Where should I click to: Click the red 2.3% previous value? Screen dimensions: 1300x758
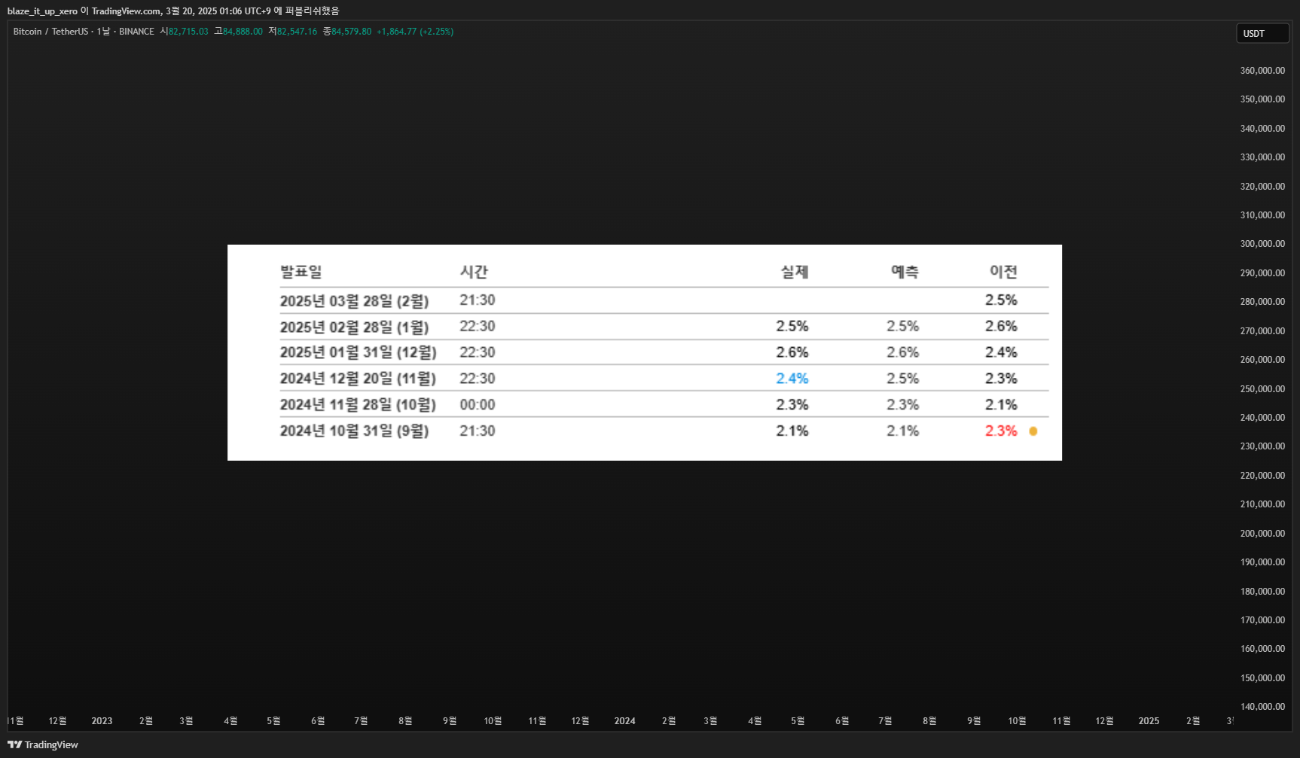tap(1001, 431)
